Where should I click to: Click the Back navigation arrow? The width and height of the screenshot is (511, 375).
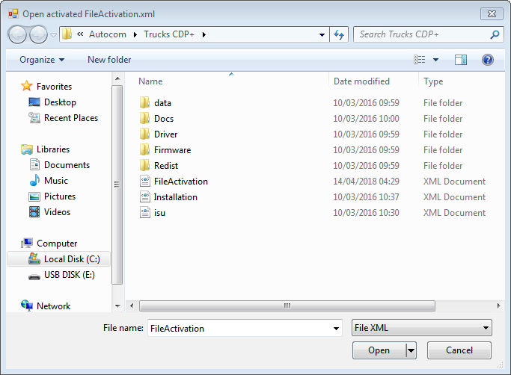pyautogui.click(x=17, y=34)
